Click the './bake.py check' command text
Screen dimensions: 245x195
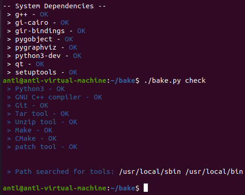point(175,80)
